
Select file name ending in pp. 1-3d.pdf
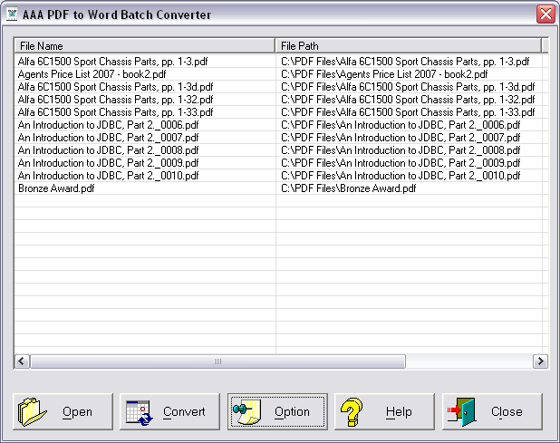click(115, 87)
